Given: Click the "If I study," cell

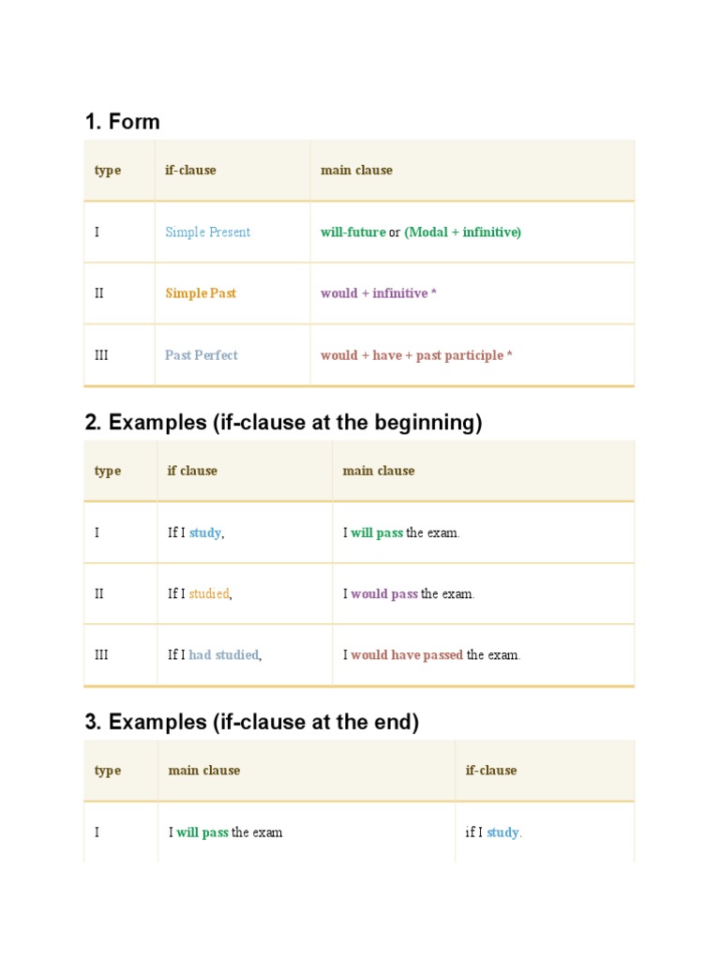Looking at the screenshot, I should (x=196, y=532).
